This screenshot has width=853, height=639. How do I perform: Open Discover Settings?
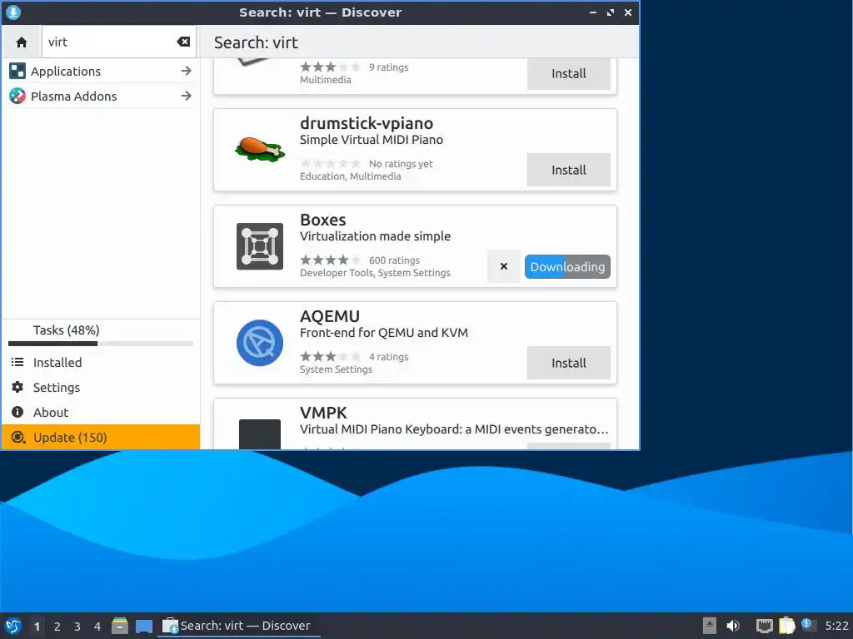click(101, 388)
